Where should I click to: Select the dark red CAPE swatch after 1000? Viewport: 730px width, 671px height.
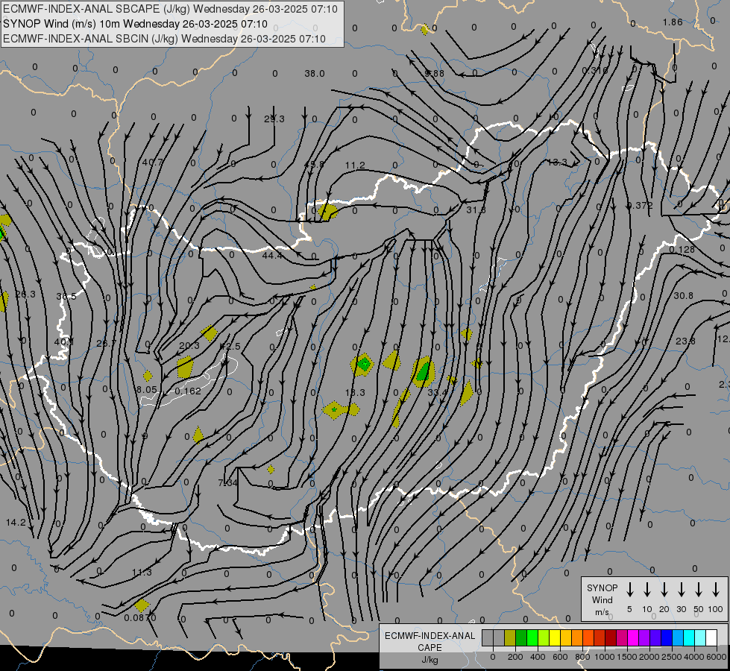[x=611, y=638]
